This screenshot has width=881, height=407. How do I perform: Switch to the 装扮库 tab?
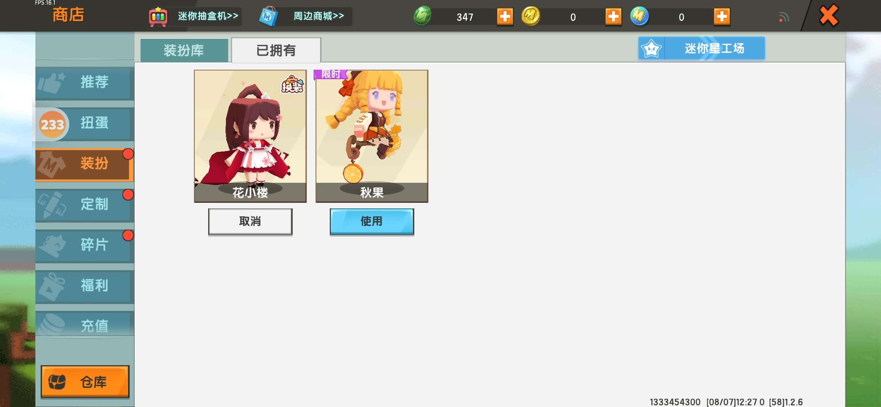pyautogui.click(x=184, y=50)
